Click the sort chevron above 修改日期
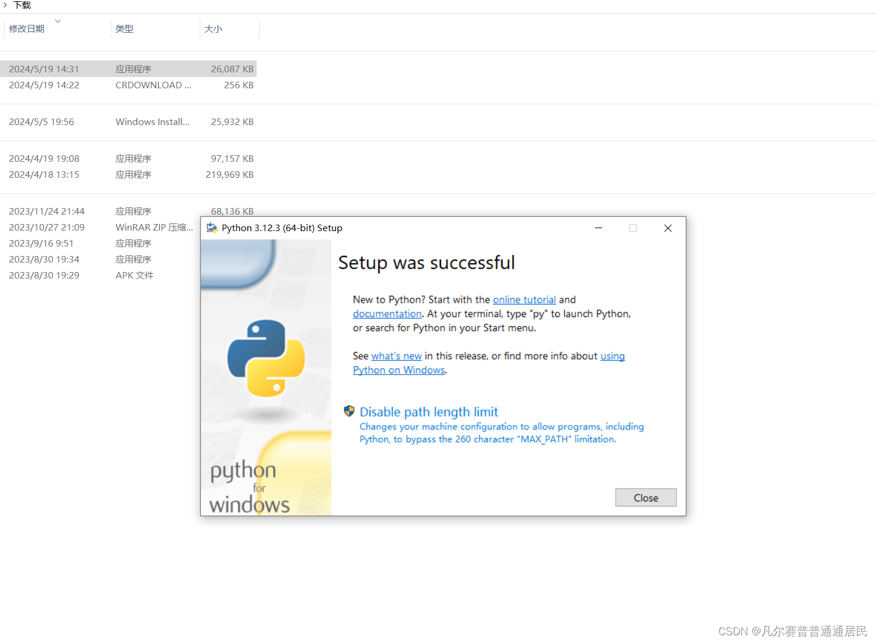The image size is (876, 643). [x=57, y=21]
